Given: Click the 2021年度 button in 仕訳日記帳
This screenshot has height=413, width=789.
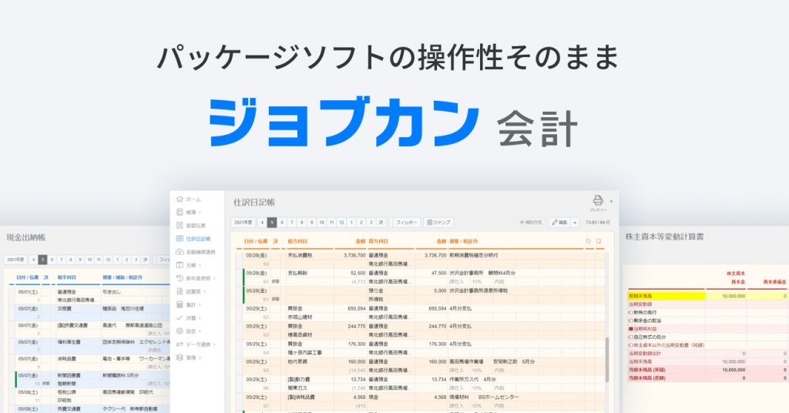Looking at the screenshot, I should point(243,223).
